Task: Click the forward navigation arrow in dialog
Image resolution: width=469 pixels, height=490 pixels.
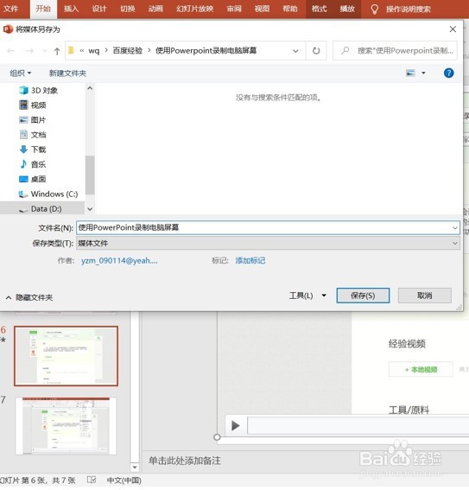Action: coord(29,51)
